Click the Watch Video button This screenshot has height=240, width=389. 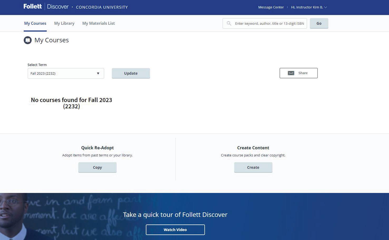[x=175, y=230]
